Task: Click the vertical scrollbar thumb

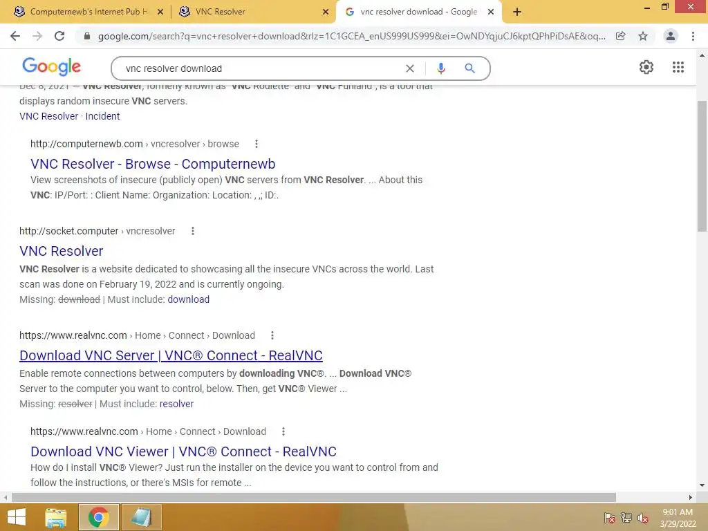Action: (x=702, y=166)
